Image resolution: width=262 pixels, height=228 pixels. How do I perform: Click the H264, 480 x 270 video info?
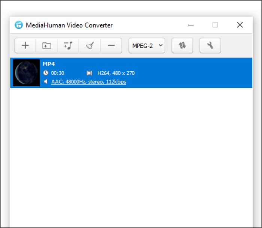(x=116, y=73)
